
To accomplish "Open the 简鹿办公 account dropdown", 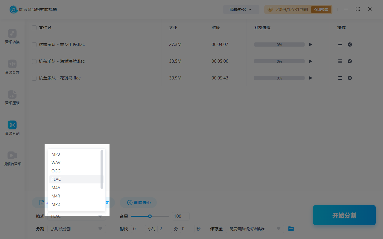I will [x=241, y=9].
